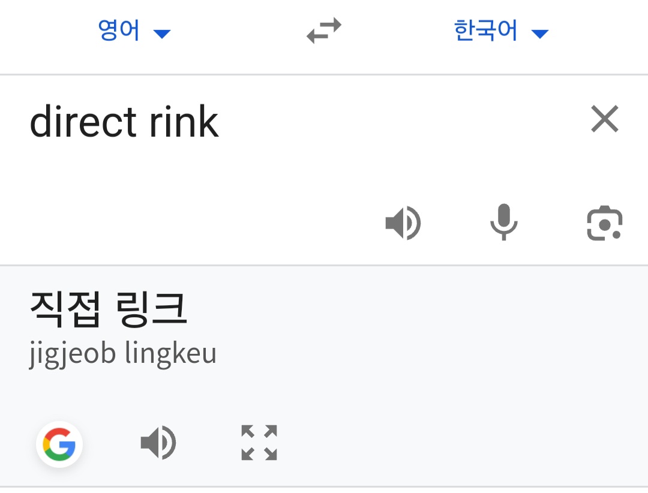Open camera translation
Image resolution: width=648 pixels, height=493 pixels.
(x=605, y=223)
